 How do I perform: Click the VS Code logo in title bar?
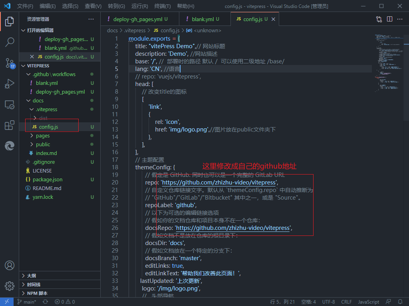(7, 6)
